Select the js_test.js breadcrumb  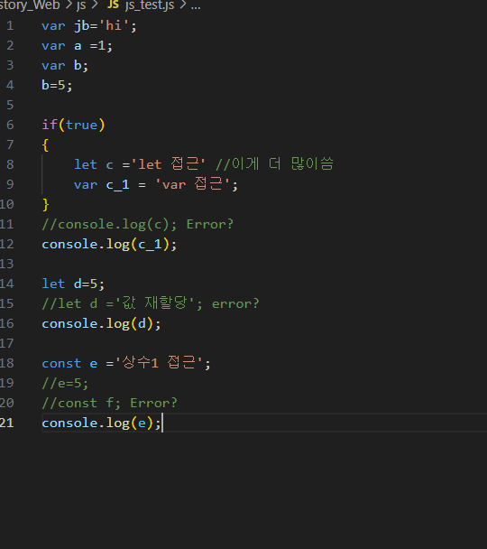pos(150,5)
